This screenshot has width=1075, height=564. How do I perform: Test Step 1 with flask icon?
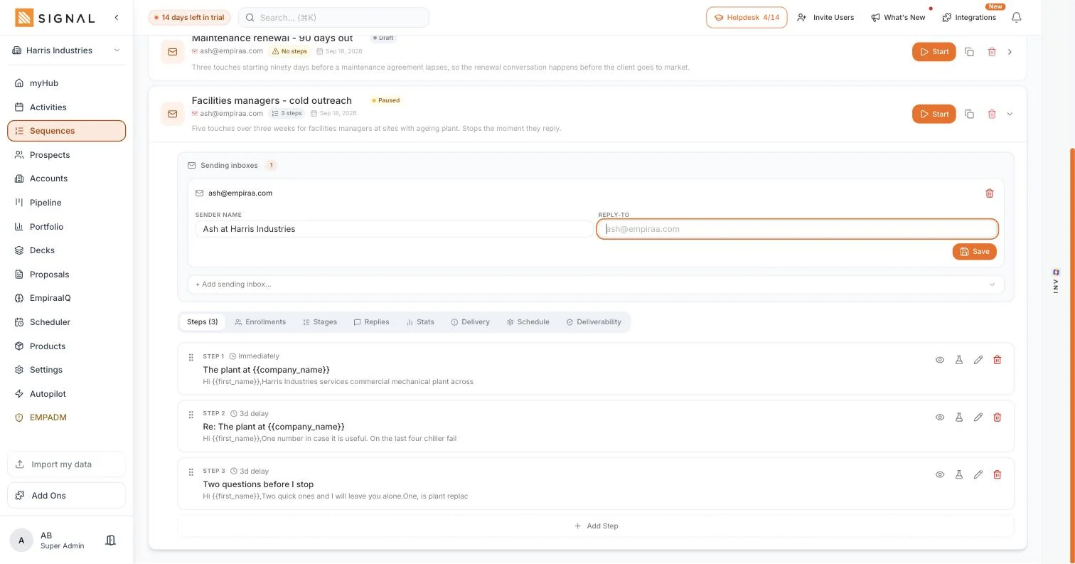click(959, 360)
